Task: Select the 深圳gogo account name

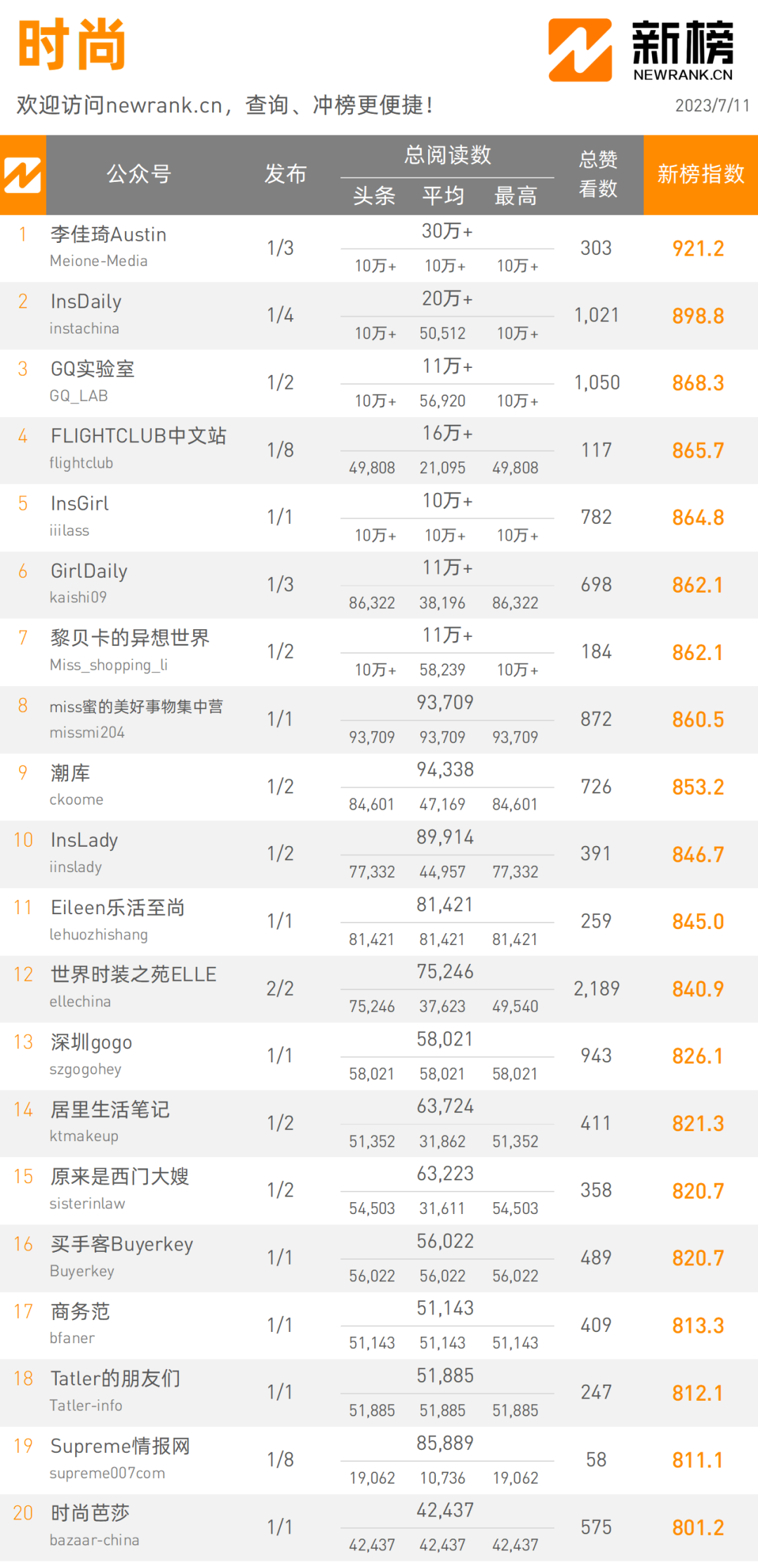Action: (91, 1042)
